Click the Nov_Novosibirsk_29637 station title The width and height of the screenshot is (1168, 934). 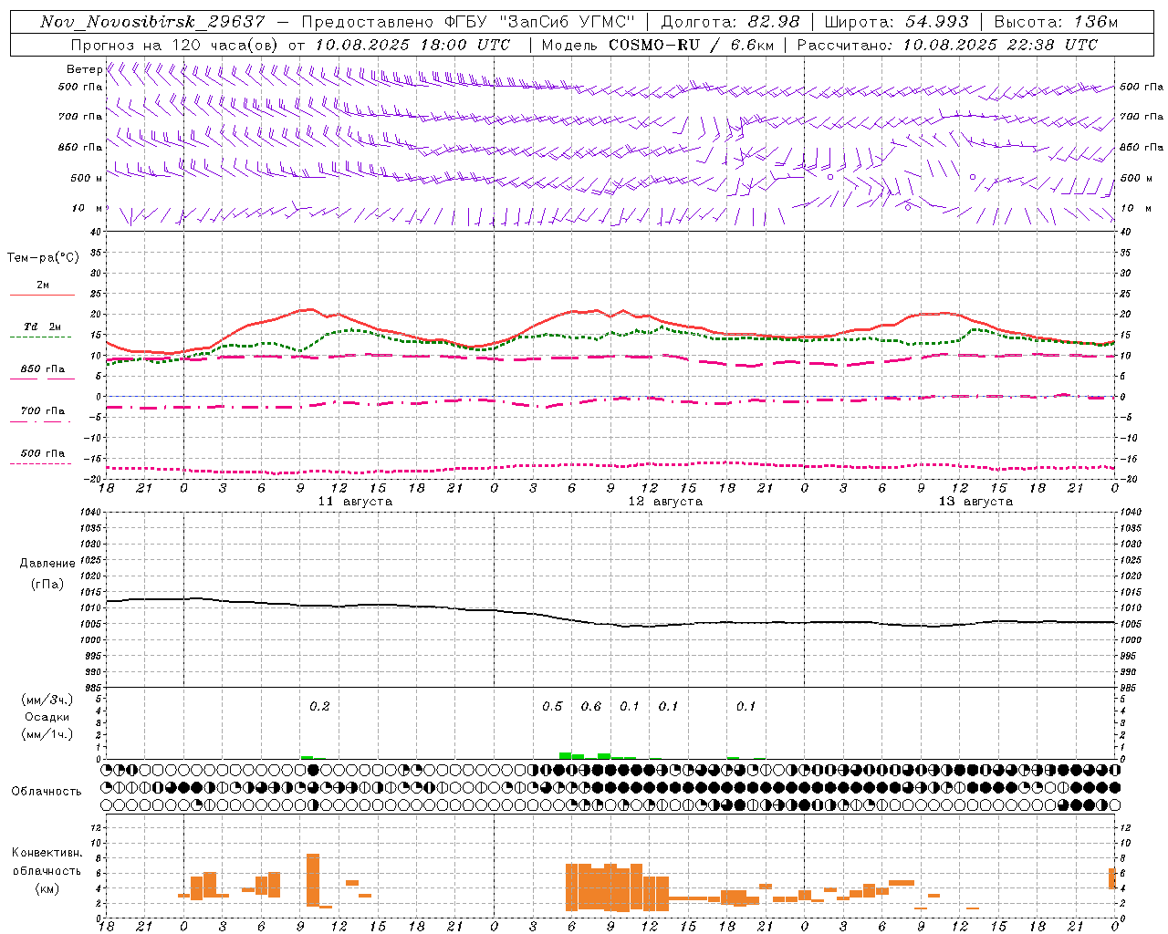[152, 22]
